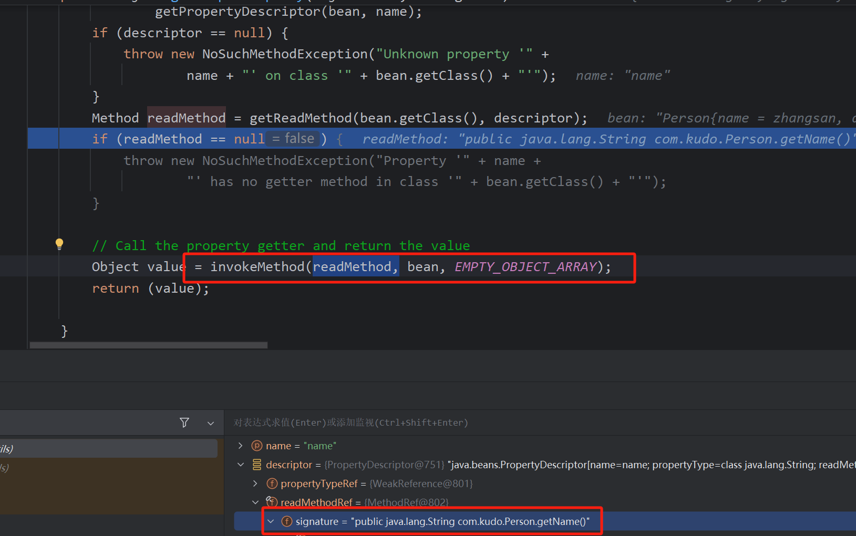Click the field icon beside readMethodRef
This screenshot has width=856, height=536.
pos(272,502)
